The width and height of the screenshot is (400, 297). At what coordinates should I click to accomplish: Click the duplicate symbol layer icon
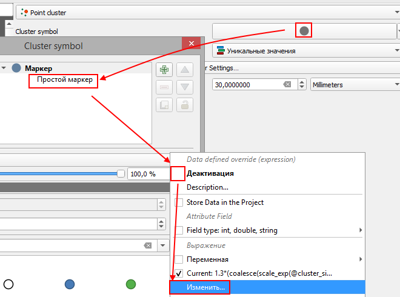click(x=164, y=105)
